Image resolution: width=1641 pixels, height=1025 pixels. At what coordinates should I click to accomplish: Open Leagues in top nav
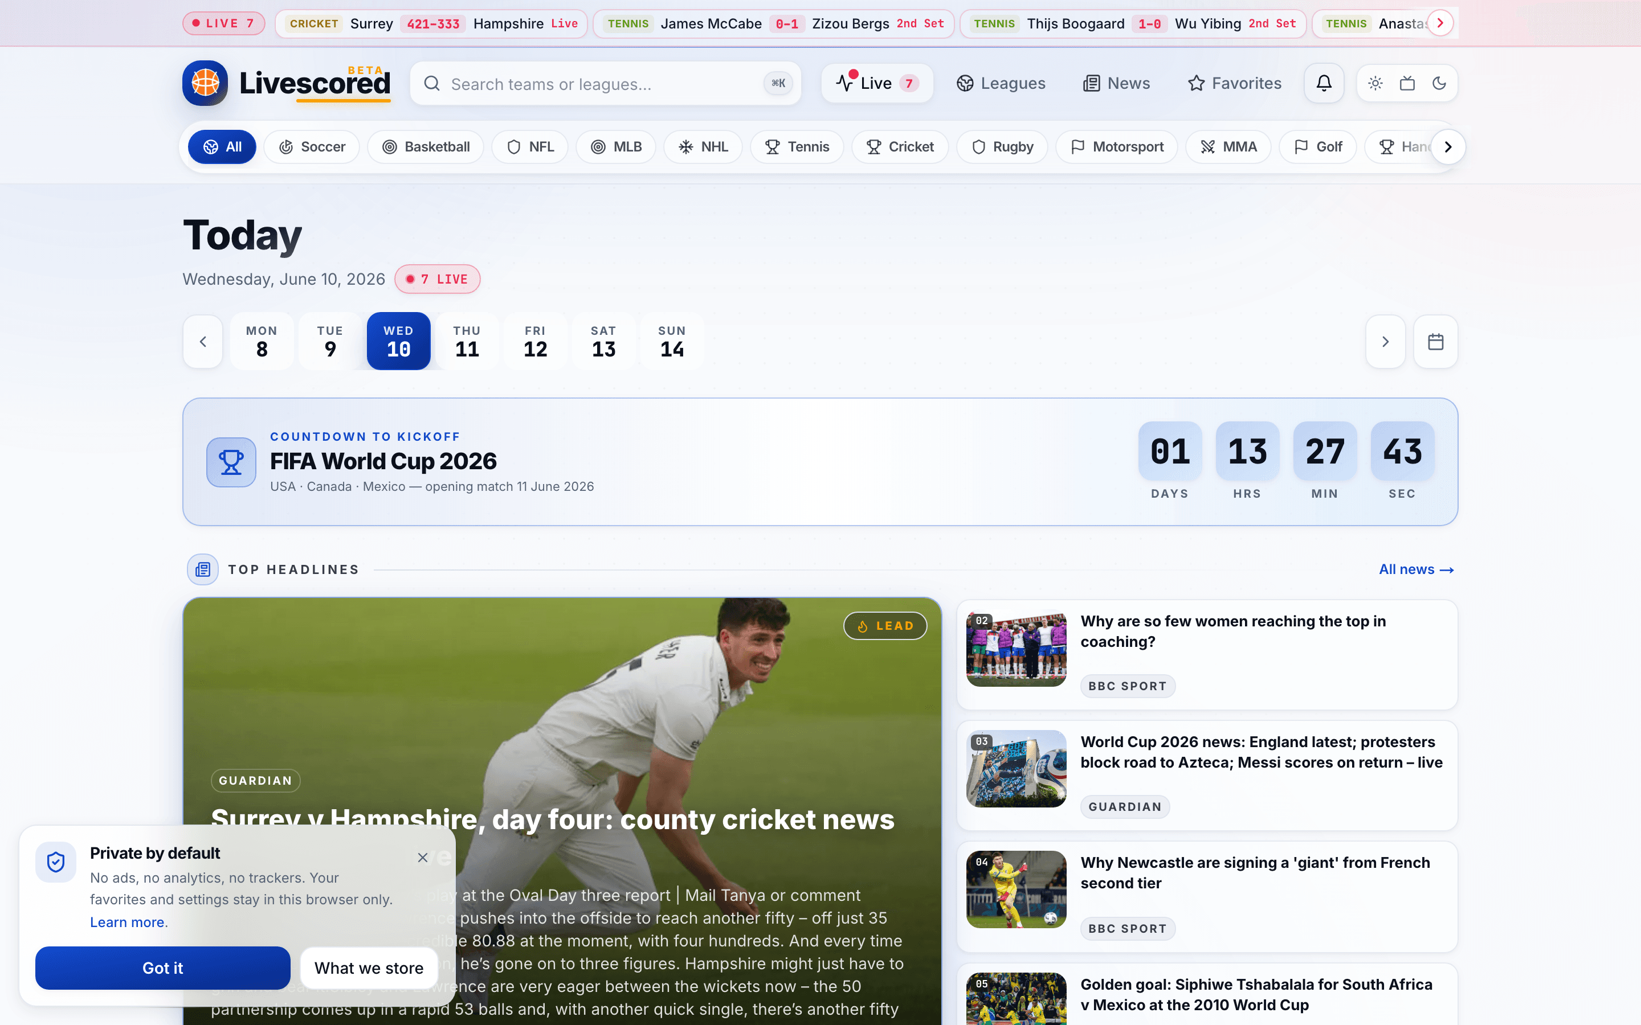click(1001, 83)
